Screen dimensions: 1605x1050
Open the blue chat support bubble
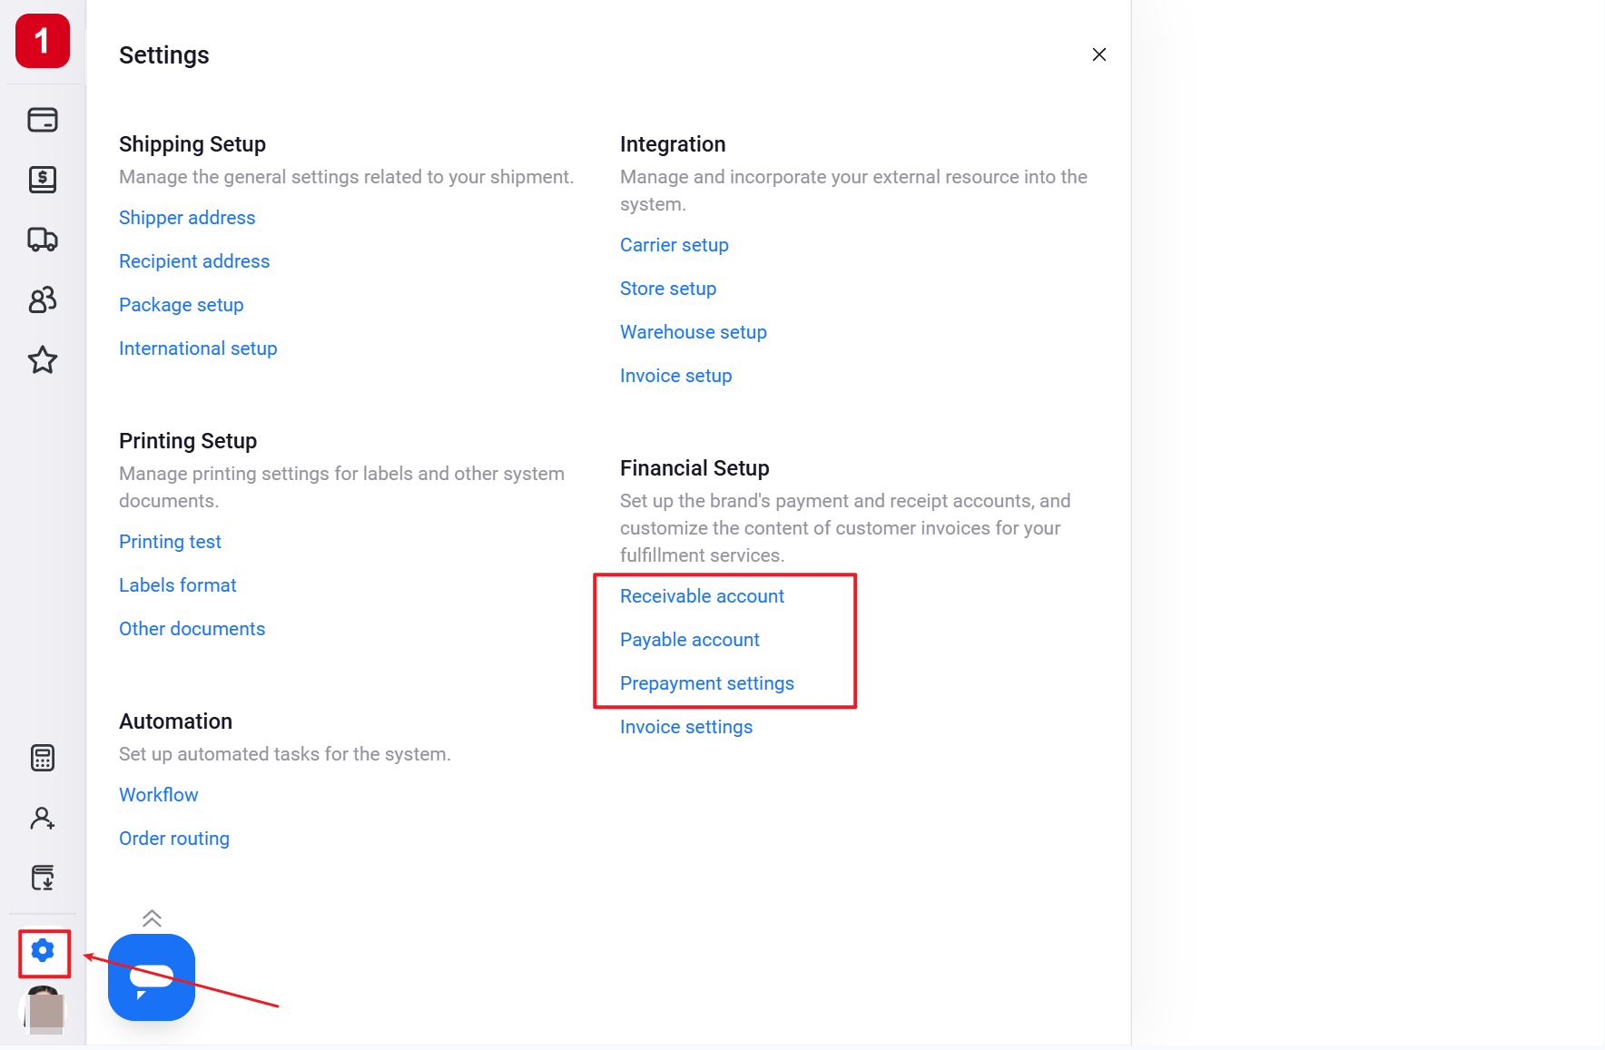tap(152, 977)
